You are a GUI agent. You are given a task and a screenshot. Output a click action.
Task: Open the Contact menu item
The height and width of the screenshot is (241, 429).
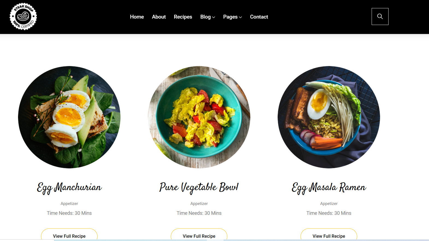[259, 17]
